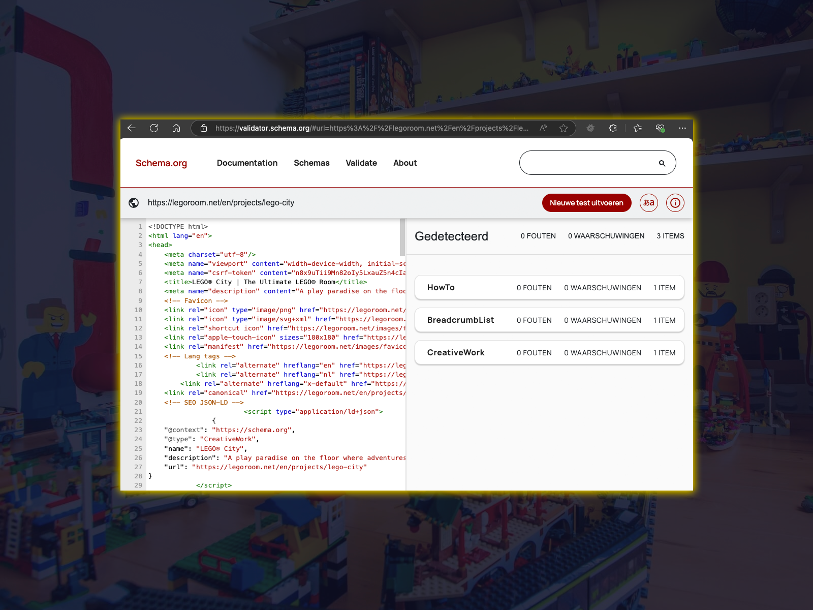The width and height of the screenshot is (813, 610).
Task: Click the 3 ITEMS summary count
Action: (670, 236)
